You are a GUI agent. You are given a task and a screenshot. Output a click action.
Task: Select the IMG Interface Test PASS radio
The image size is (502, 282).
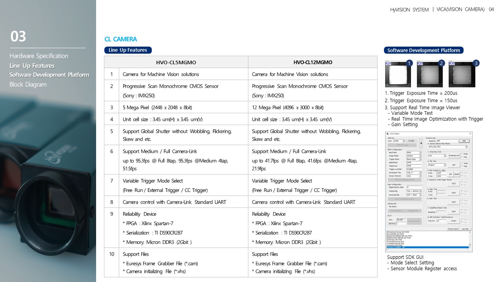pos(462,219)
